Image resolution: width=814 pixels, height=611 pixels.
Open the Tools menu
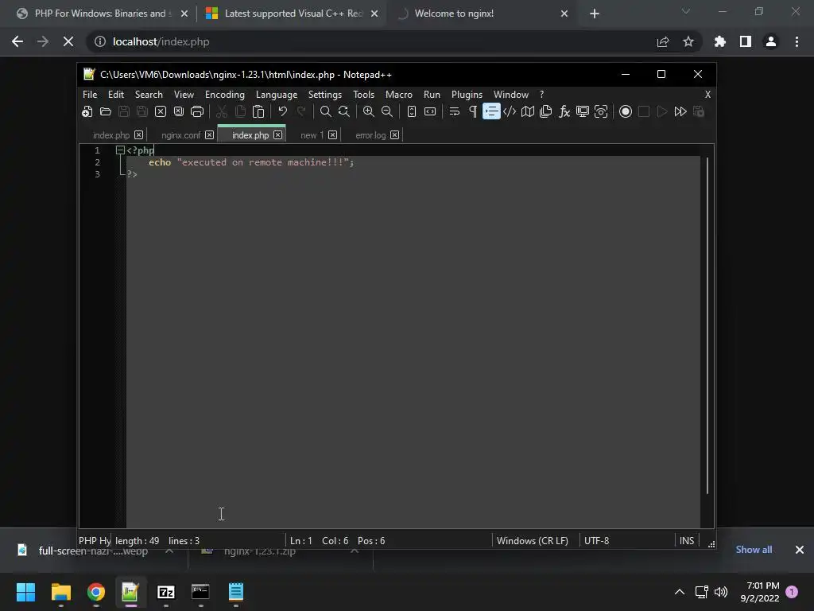click(x=363, y=95)
